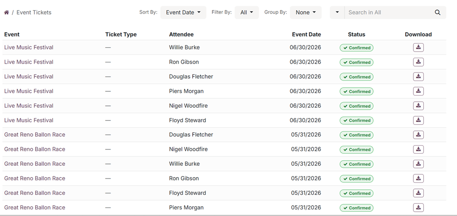Open the search scope dropdown arrow
The image size is (457, 216).
tap(337, 13)
